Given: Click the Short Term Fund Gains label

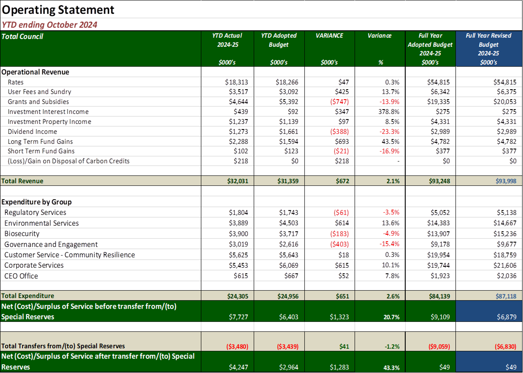Looking at the screenshot, I should pos(41,151).
